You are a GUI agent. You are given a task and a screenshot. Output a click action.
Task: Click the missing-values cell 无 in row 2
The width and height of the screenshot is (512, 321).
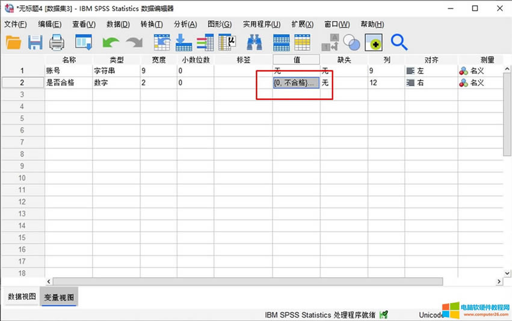tap(344, 83)
